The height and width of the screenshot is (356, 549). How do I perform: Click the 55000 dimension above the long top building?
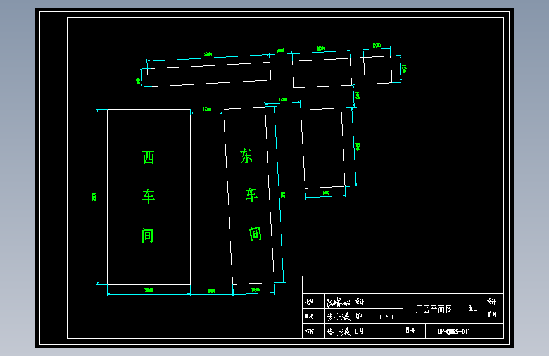click(208, 54)
